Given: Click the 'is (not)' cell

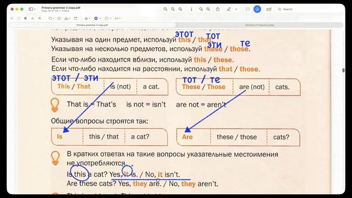Looking at the screenshot, I should coord(120,86).
